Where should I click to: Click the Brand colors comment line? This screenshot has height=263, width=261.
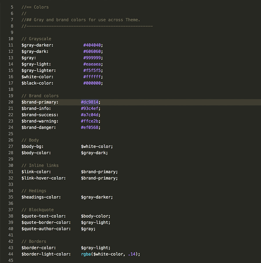pos(40,96)
